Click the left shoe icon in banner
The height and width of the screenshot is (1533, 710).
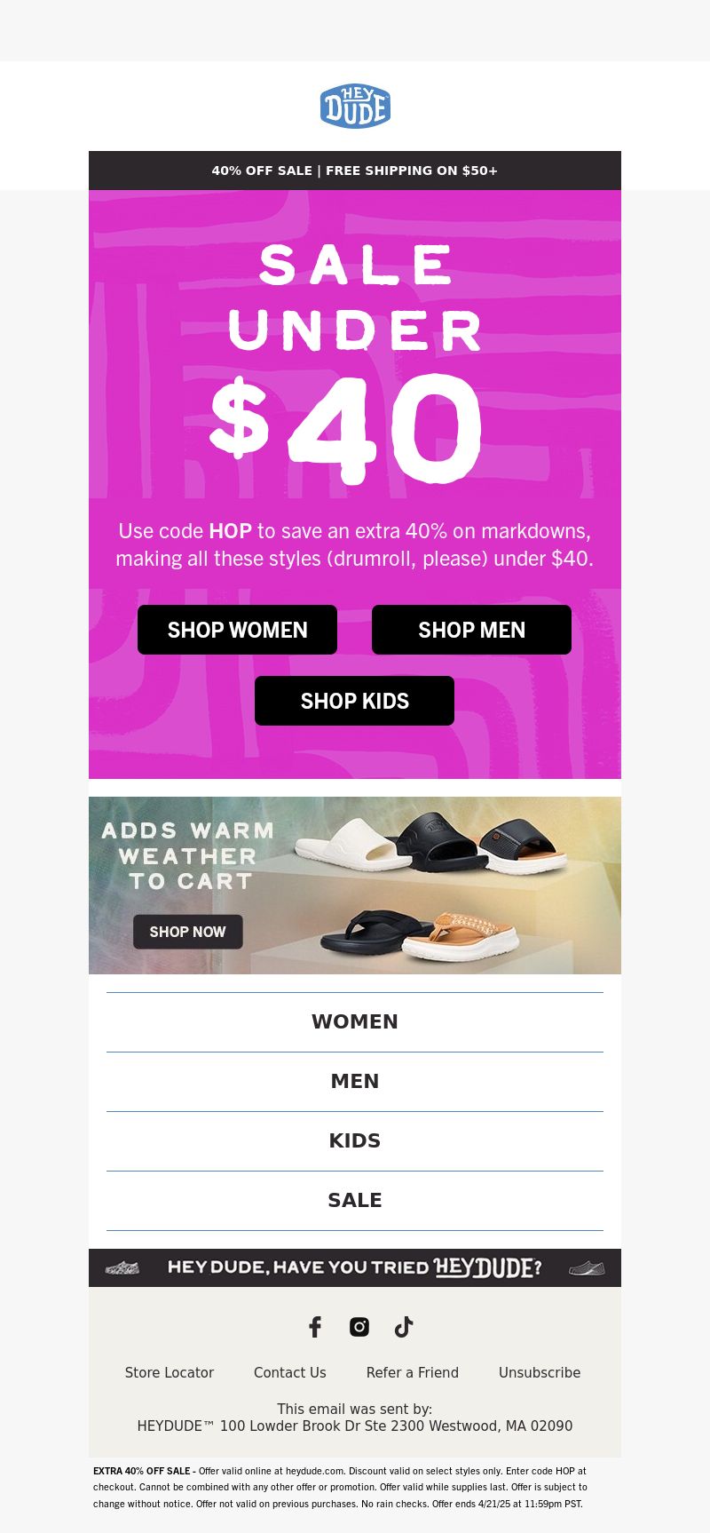(x=122, y=1267)
